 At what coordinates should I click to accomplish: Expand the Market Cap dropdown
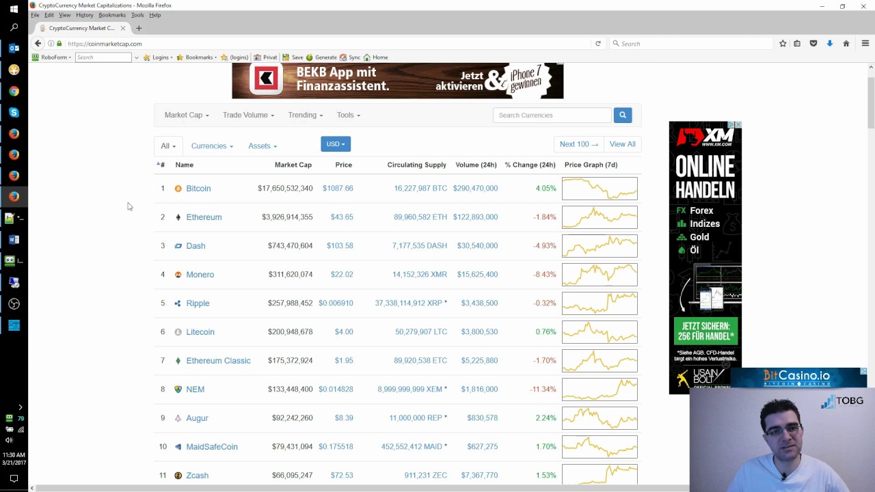[x=187, y=115]
